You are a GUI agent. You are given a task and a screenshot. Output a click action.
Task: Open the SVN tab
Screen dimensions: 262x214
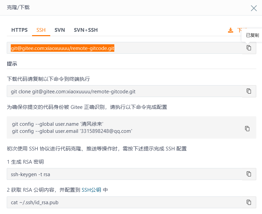pos(60,30)
